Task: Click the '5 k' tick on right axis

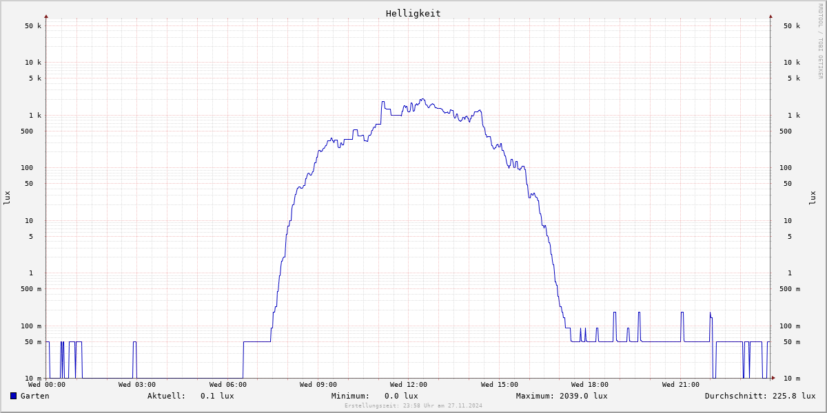Action: [794, 78]
